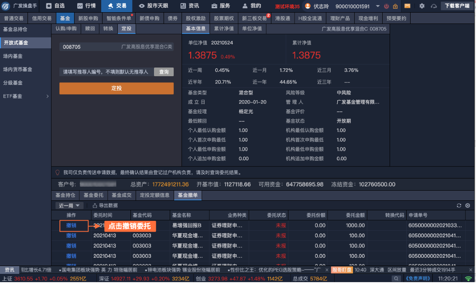Click the customer service headset icon
This screenshot has height=283, width=476.
[x=433, y=6]
